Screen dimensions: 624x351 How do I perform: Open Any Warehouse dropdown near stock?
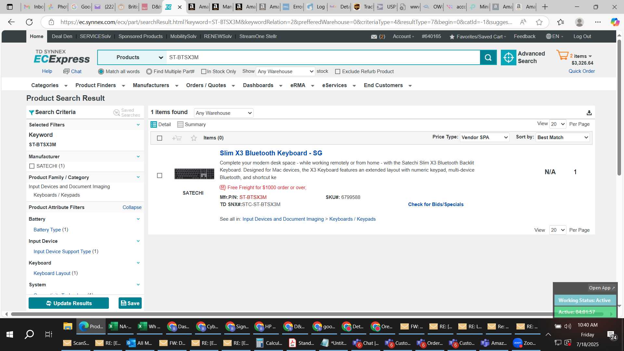285,71
